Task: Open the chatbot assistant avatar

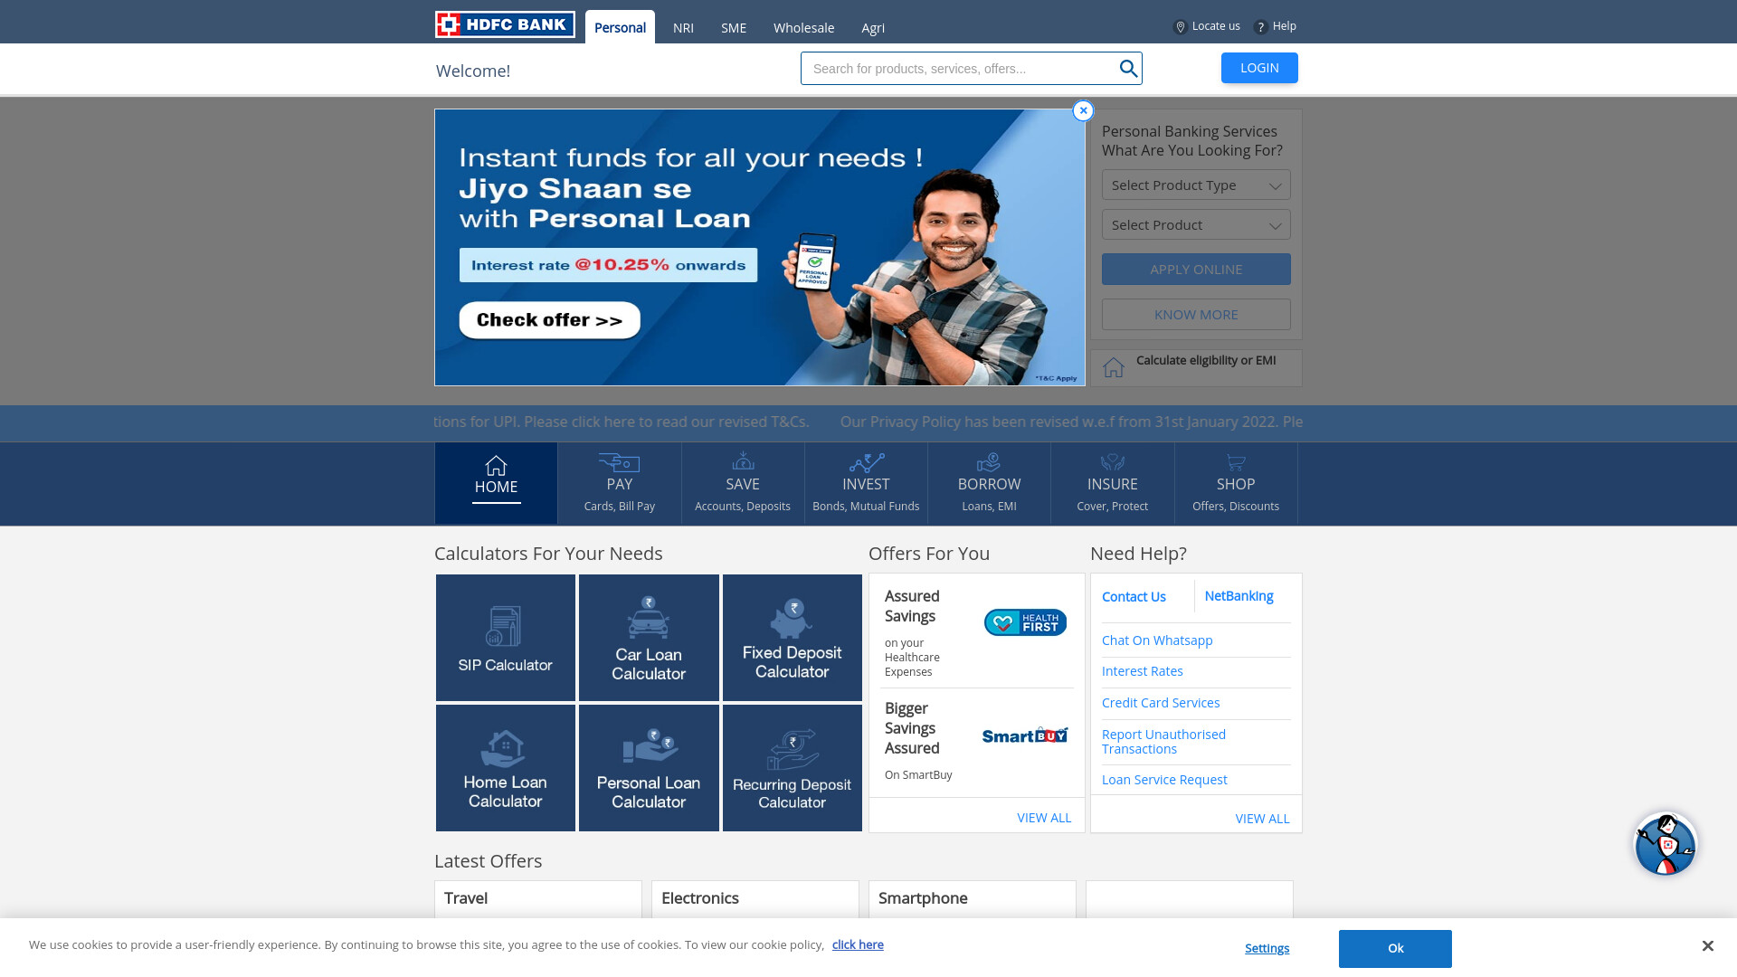Action: coord(1665,845)
